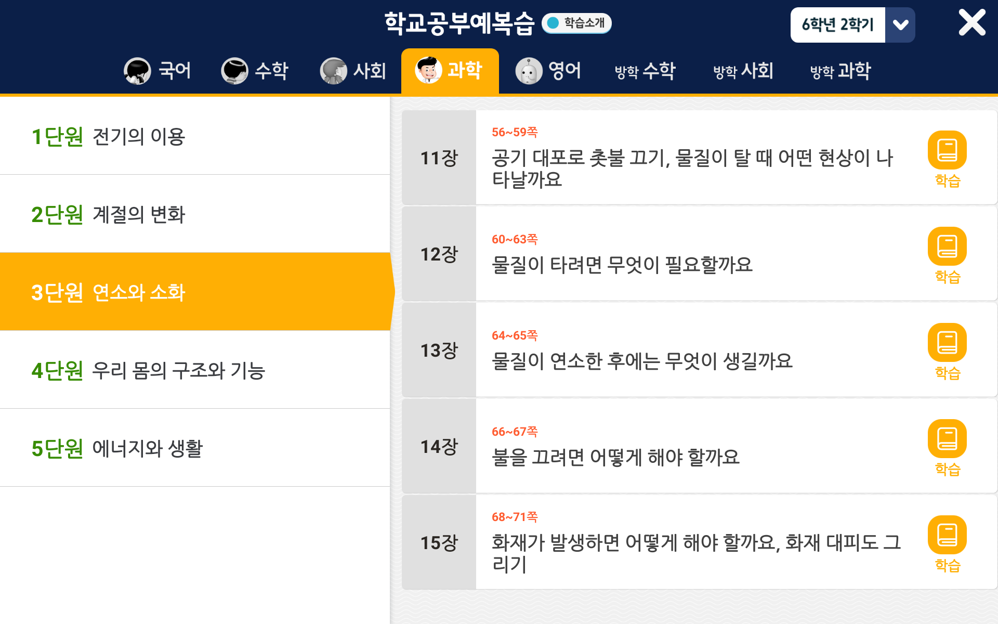Select the 방학 과학 tab
998x624 pixels.
pos(841,71)
